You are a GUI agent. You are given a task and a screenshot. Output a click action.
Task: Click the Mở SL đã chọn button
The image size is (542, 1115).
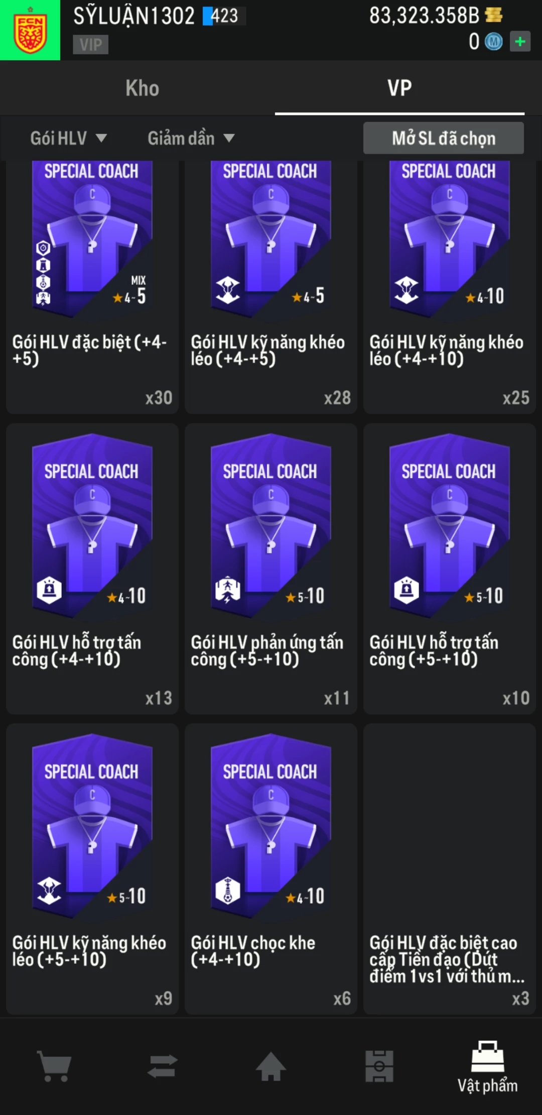click(444, 138)
